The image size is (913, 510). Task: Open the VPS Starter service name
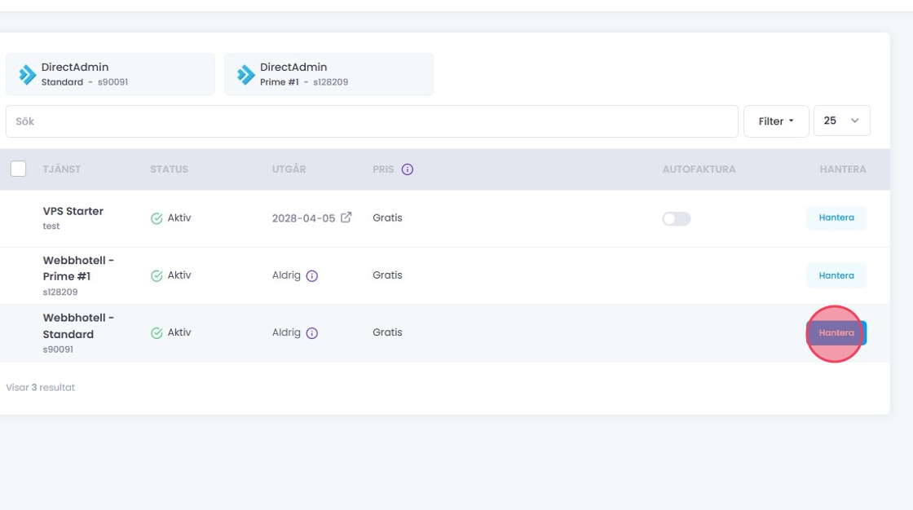[73, 211]
